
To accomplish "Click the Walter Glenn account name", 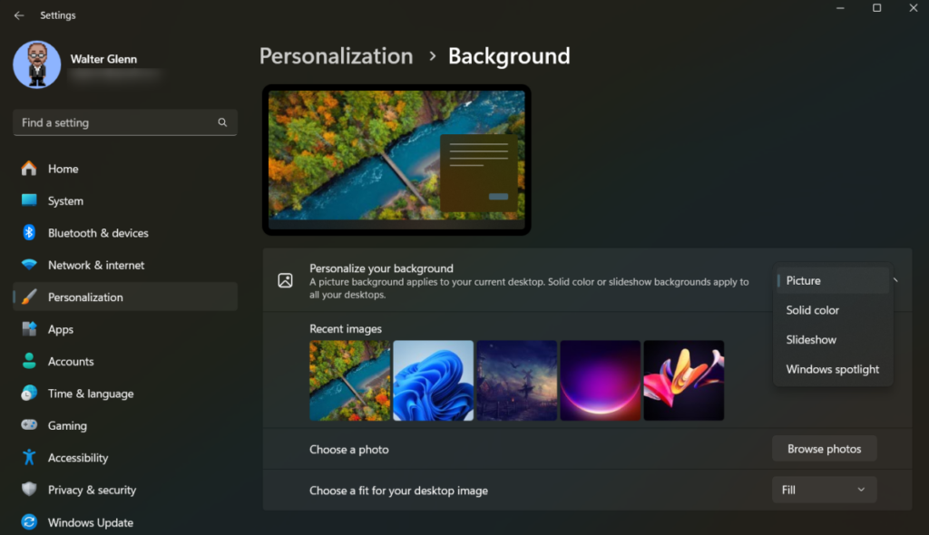I will pyautogui.click(x=103, y=59).
